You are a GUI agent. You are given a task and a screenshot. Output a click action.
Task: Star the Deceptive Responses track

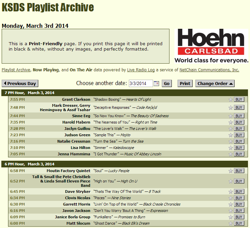click(x=231, y=107)
